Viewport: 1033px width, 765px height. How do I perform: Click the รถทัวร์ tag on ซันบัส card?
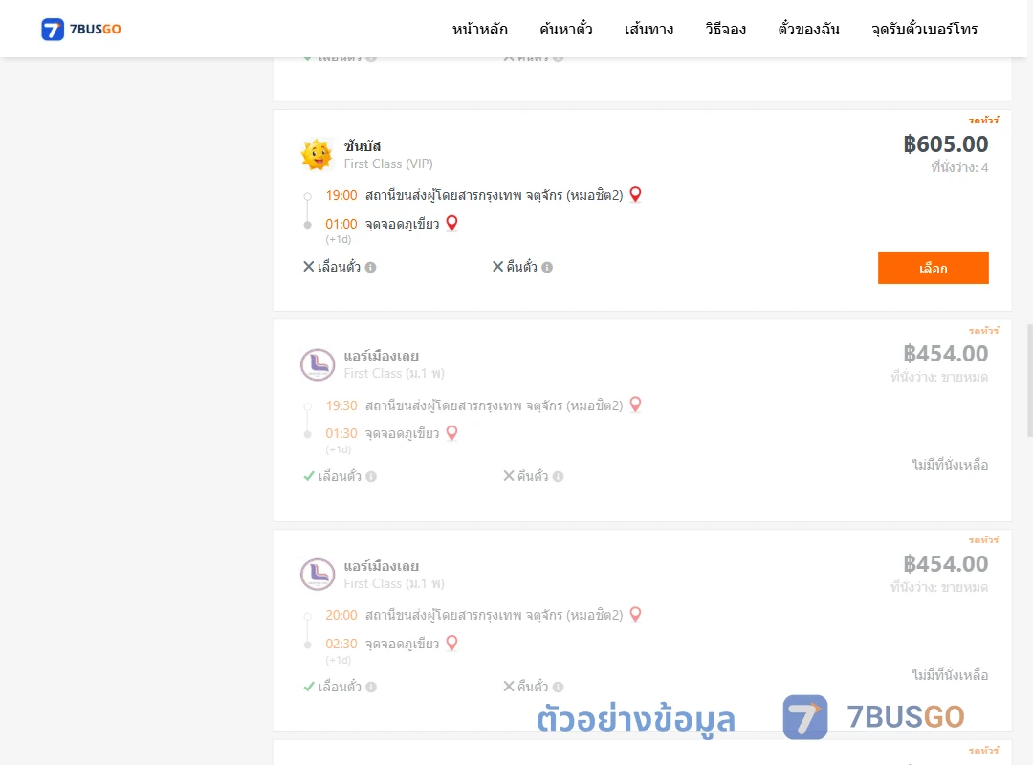click(x=983, y=120)
